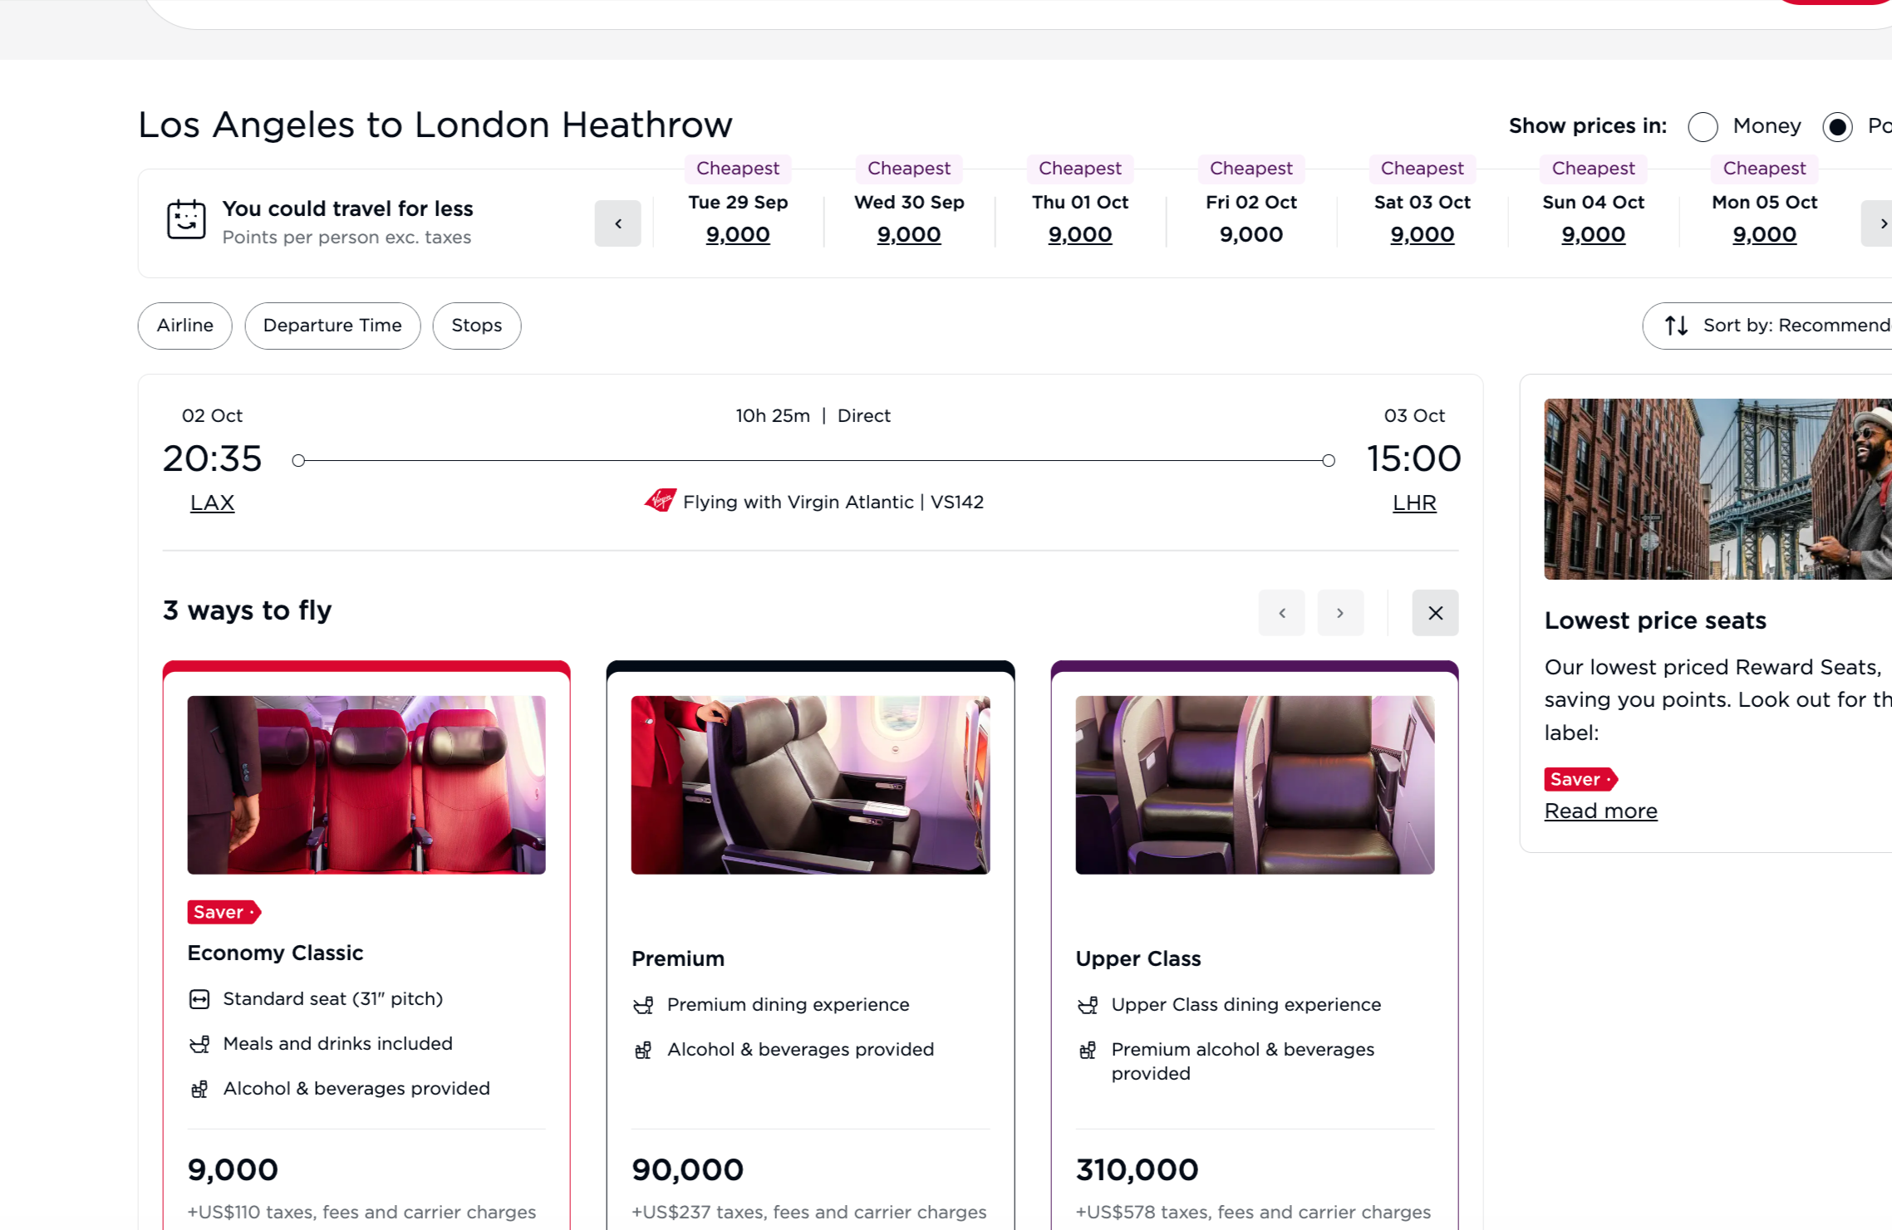Click the Saver tag on Economy Classic
Viewport: 1892px width, 1230px height.
[224, 912]
